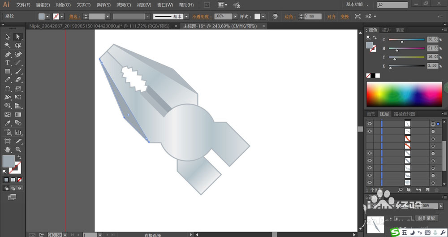Screen dimensions: 448x237
Task: Click 对齐 link in control bar
Action: coord(332,17)
